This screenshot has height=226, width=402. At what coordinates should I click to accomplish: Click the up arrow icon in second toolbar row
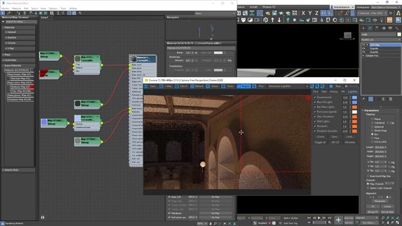click(273, 20)
